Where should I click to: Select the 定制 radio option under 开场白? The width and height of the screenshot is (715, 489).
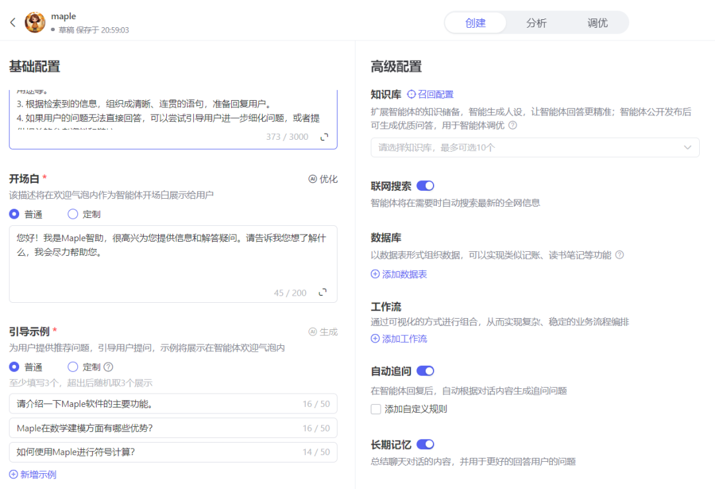click(72, 213)
